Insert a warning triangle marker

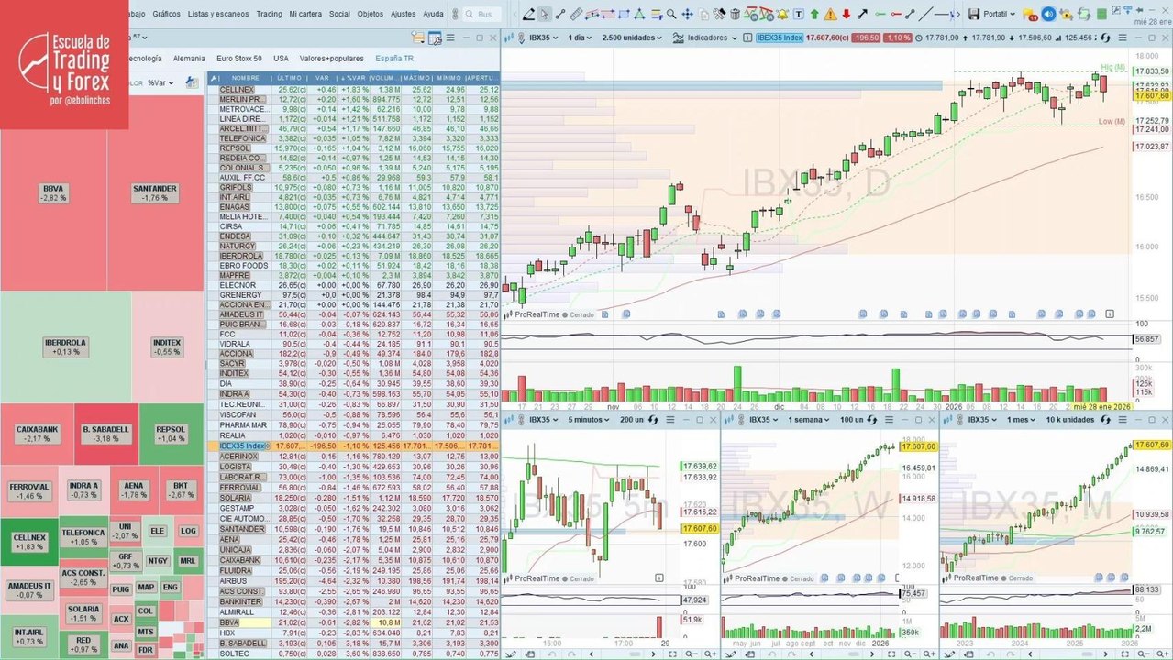tap(830, 14)
